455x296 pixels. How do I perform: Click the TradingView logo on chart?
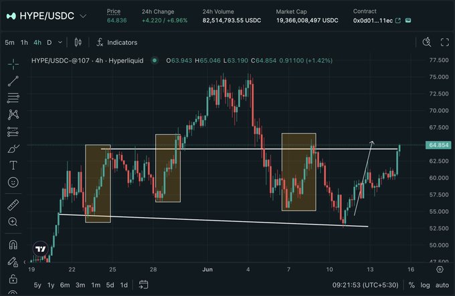click(41, 249)
